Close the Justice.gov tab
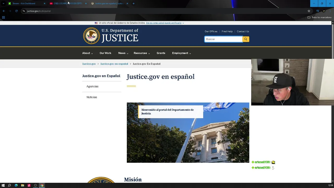 pos(127,3)
